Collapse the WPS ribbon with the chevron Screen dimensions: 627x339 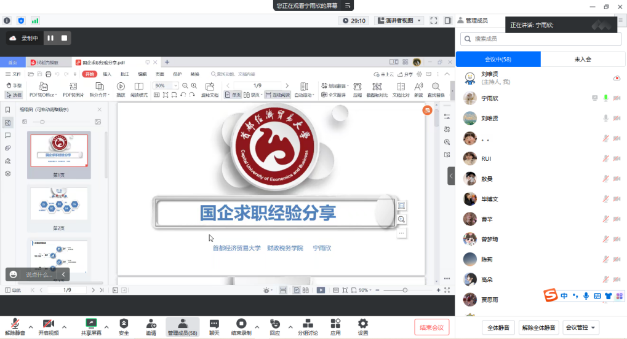(447, 74)
